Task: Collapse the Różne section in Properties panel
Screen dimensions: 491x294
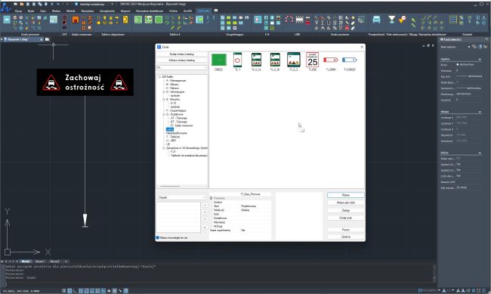Action: (480, 153)
